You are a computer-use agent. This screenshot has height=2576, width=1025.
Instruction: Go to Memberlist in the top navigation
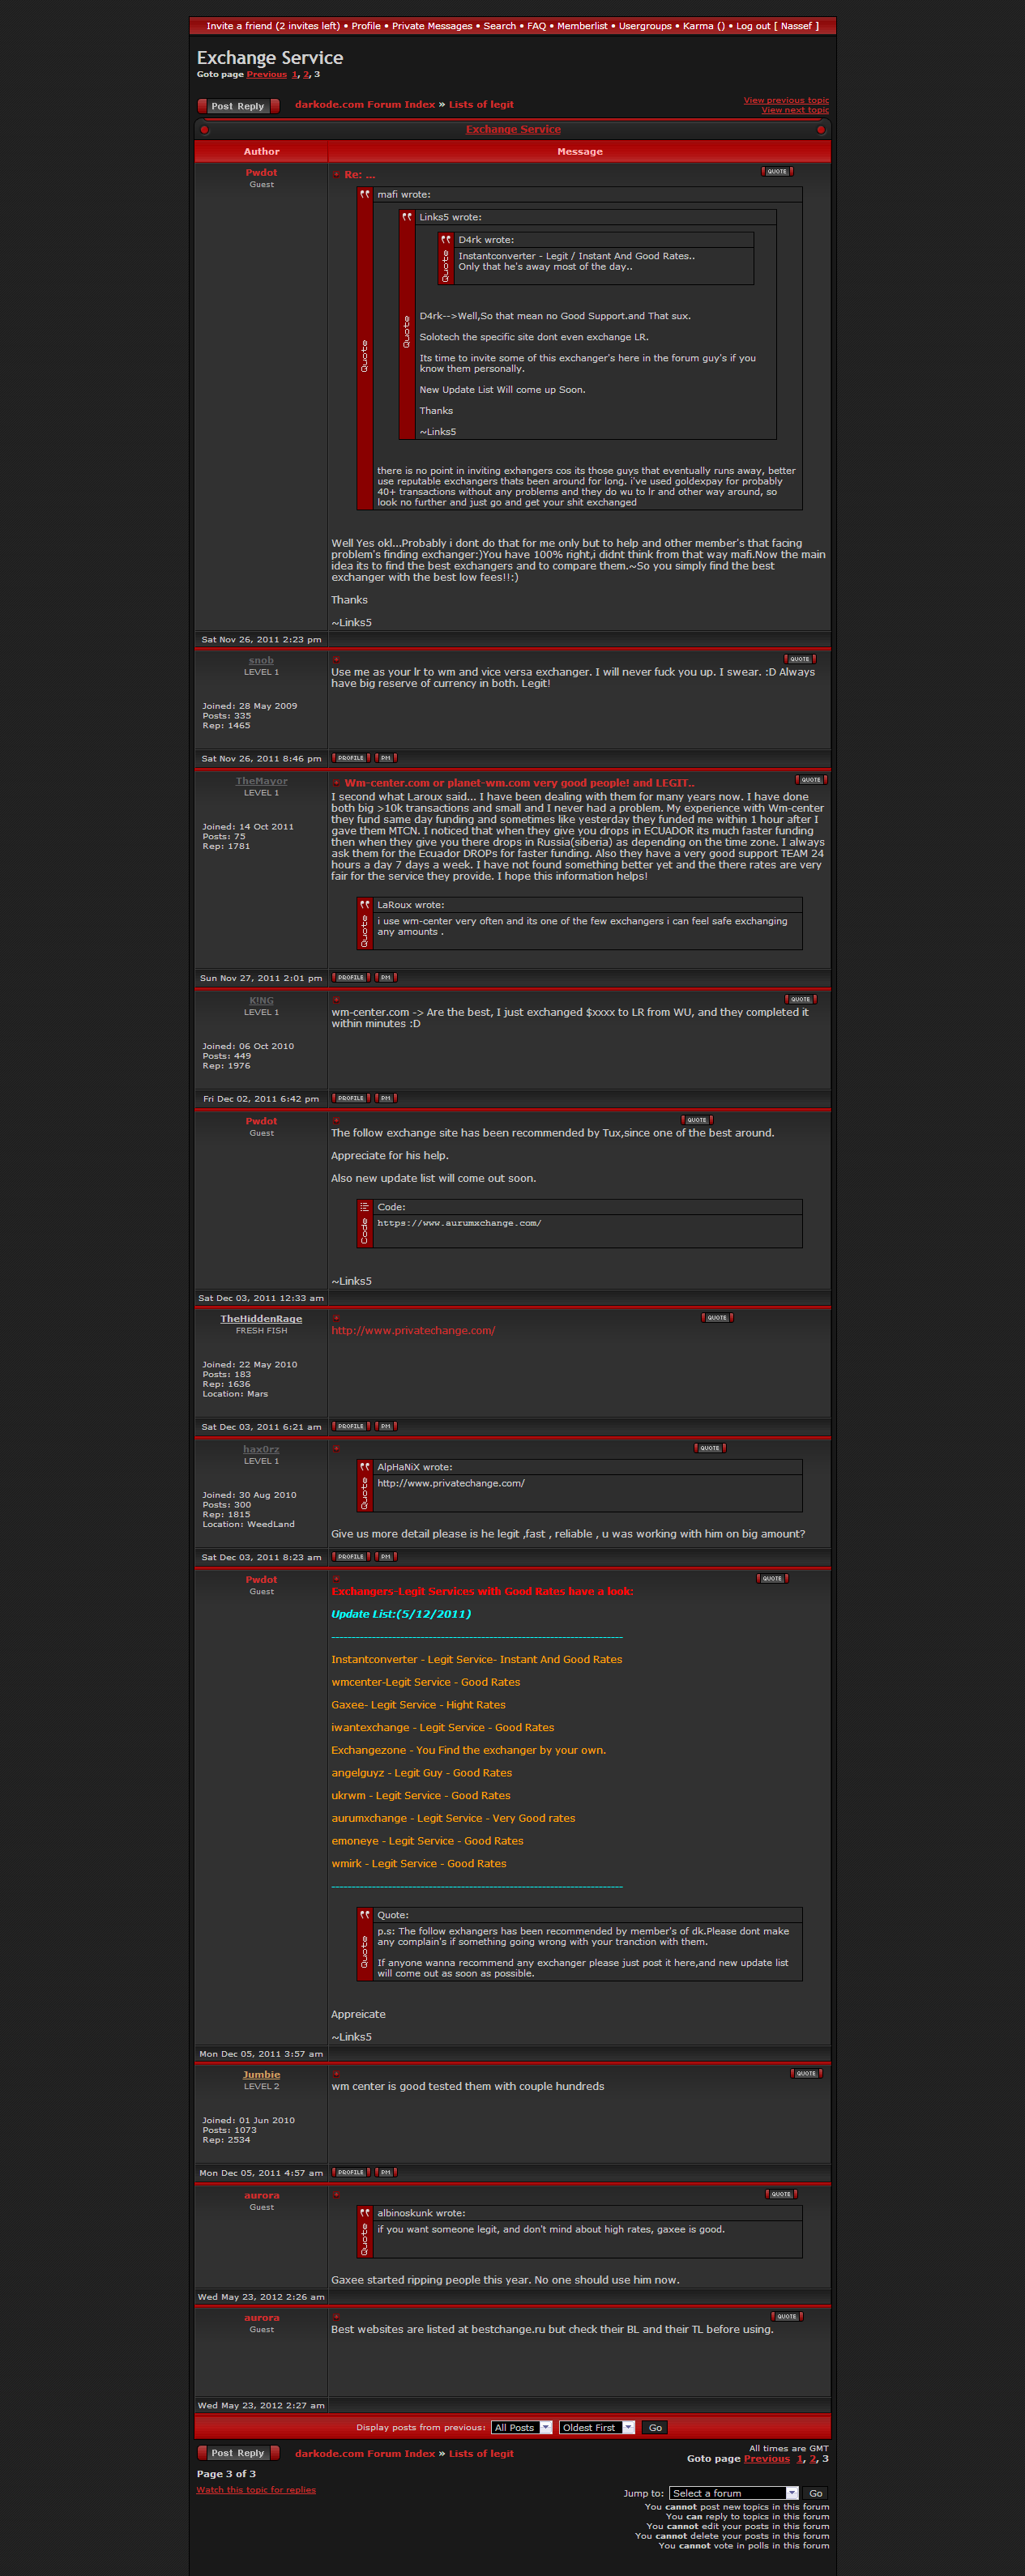[582, 26]
